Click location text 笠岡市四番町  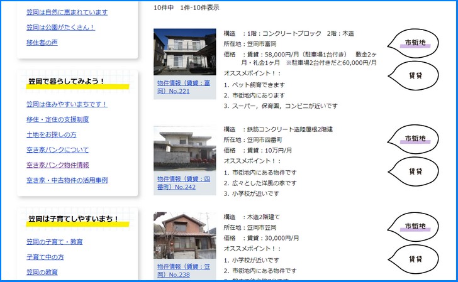pyautogui.click(x=264, y=140)
